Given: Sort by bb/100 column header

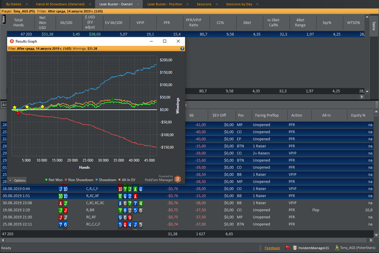Looking at the screenshot, I should pyautogui.click(x=66, y=23).
